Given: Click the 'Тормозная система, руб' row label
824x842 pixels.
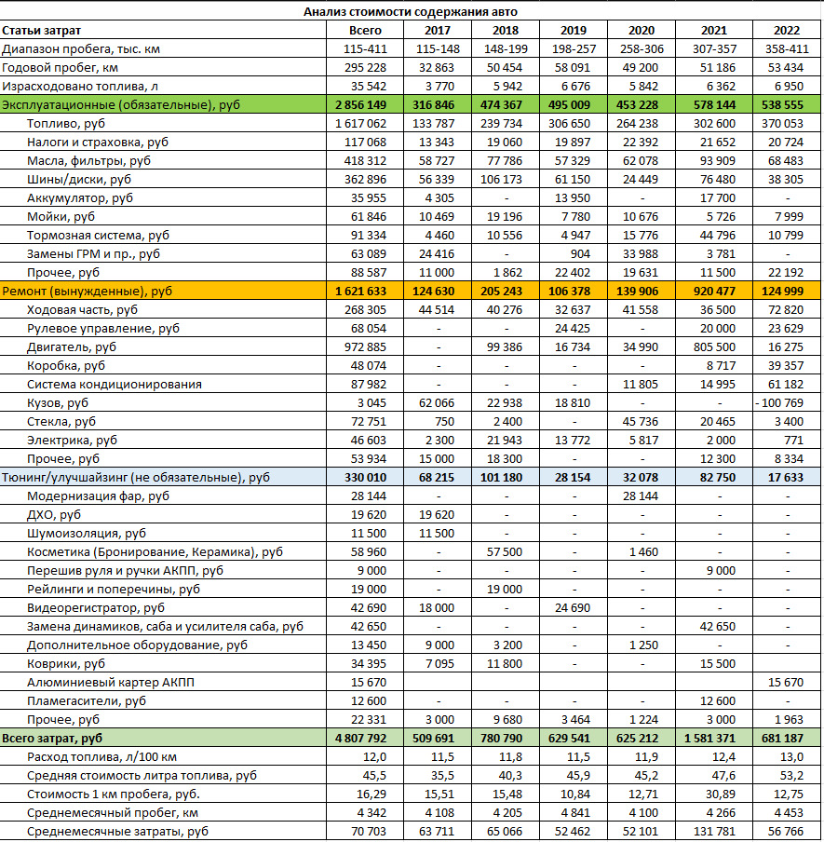Looking at the screenshot, I should point(98,236).
